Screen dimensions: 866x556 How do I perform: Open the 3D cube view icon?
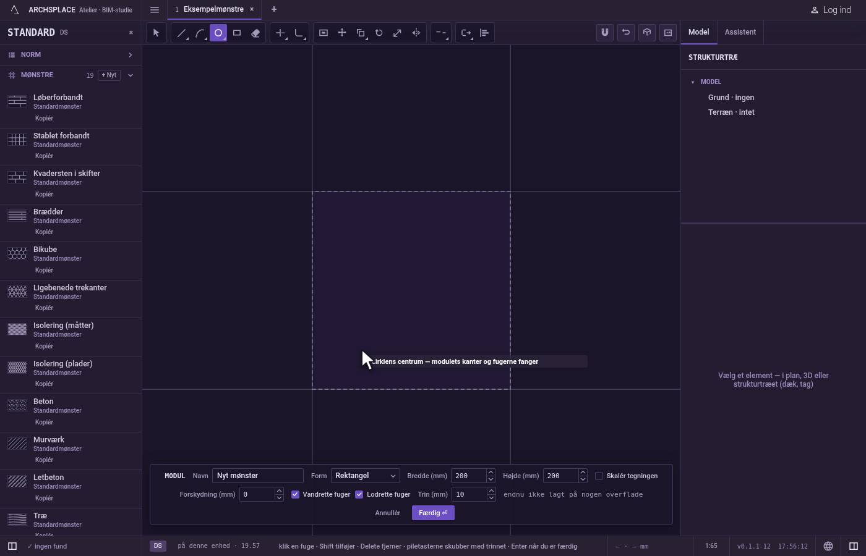[x=647, y=33]
